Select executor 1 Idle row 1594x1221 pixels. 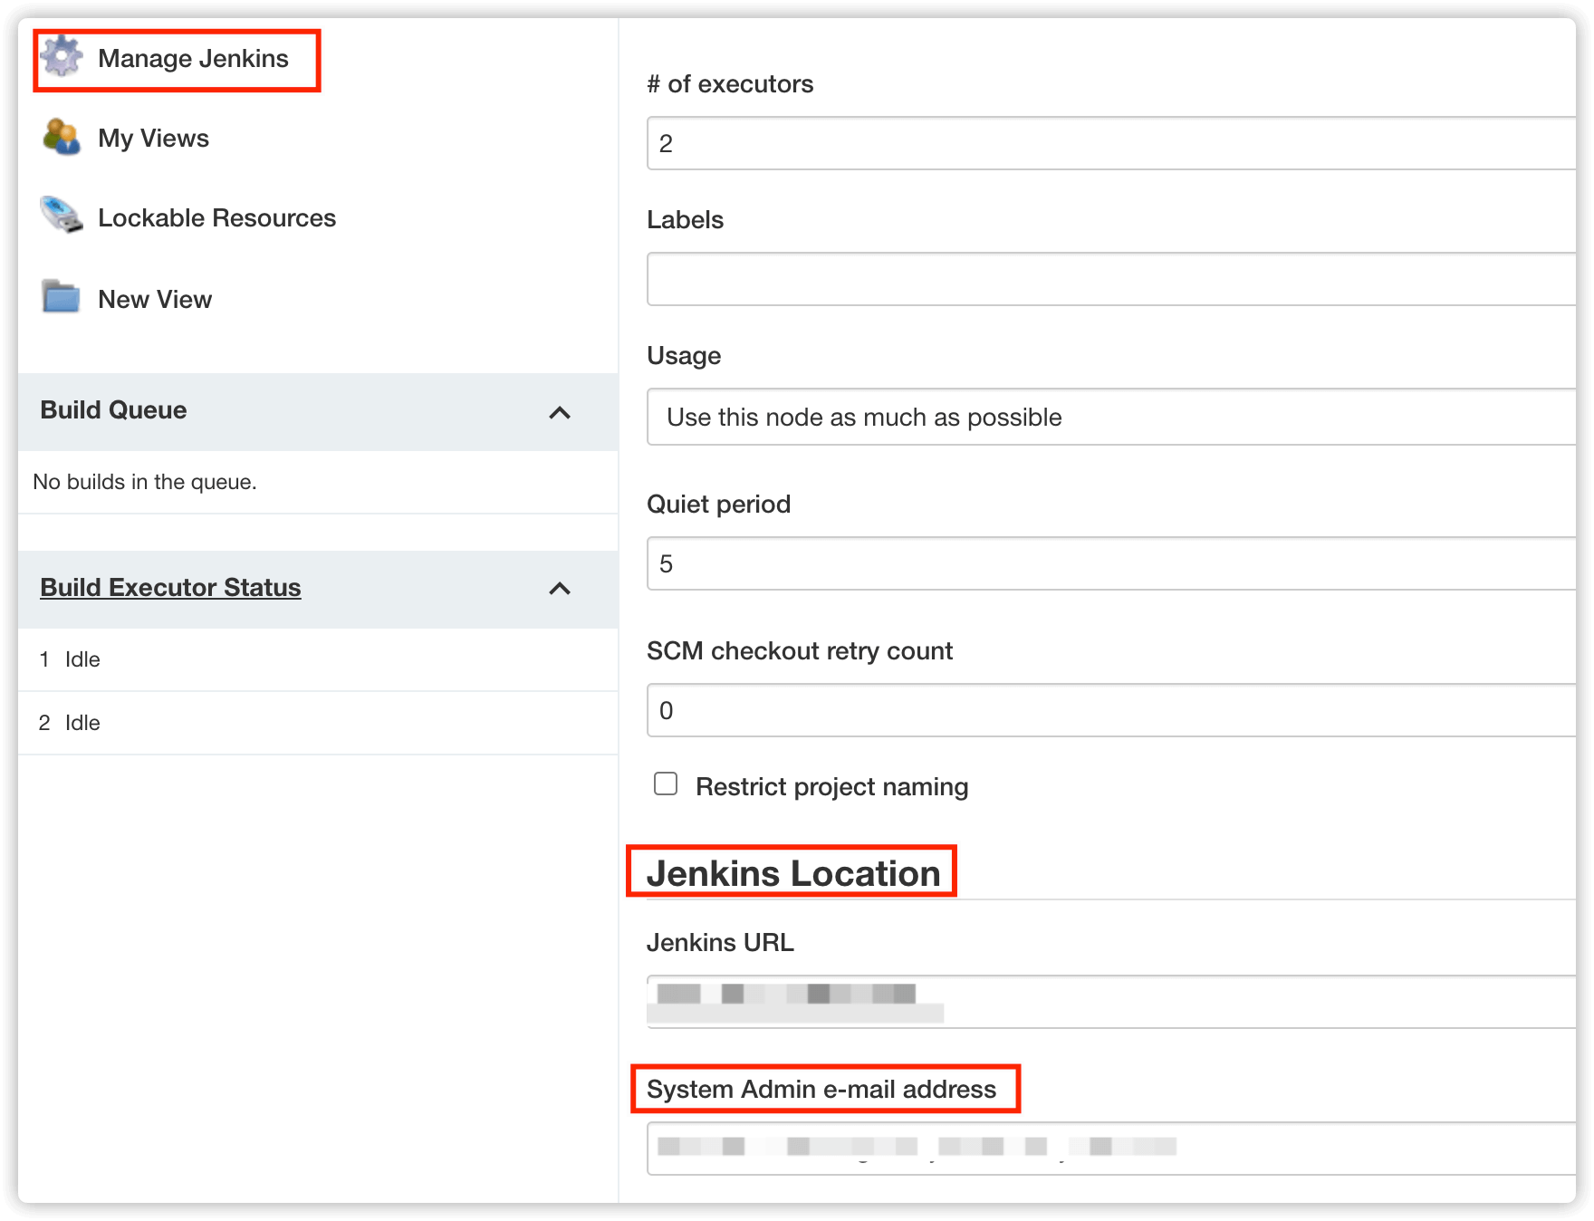[318, 659]
